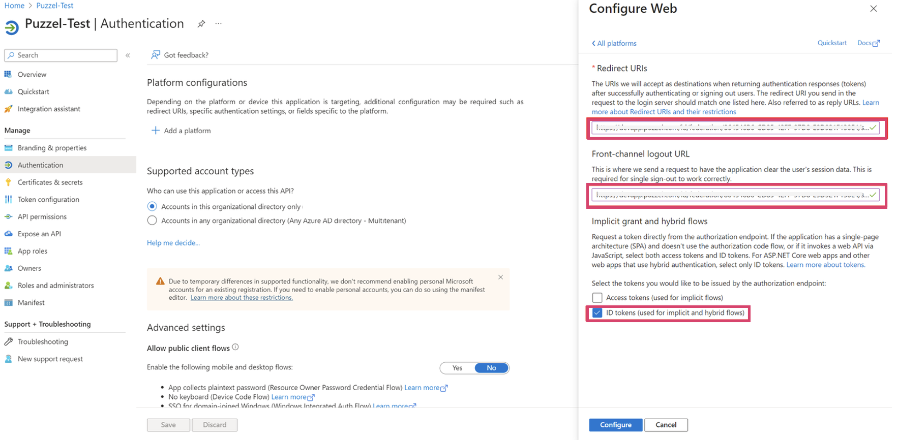Open Token configuration in sidebar
Screen dimensions: 897x440
pos(48,200)
